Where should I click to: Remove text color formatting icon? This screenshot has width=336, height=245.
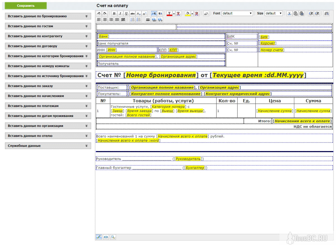pyautogui.click(x=178, y=13)
